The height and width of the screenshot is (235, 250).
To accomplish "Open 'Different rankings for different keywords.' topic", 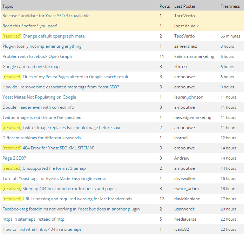I will 42,138.
